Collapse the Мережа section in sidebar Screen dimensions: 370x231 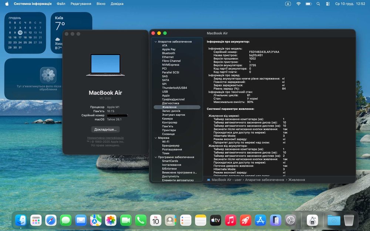[x=156, y=138]
